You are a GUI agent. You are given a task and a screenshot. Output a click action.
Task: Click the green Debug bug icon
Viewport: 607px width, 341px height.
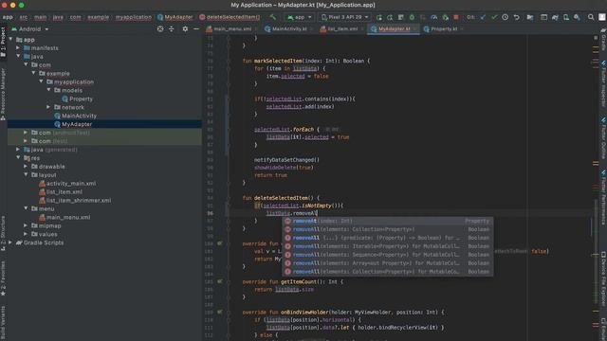412,17
